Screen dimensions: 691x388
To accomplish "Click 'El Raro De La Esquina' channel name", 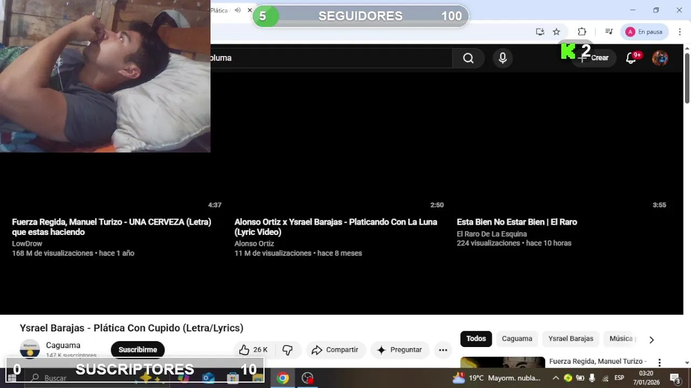I will coord(492,234).
